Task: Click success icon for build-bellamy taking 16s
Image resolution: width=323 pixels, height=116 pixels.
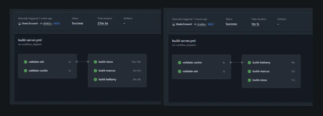Action: [x=249, y=63]
